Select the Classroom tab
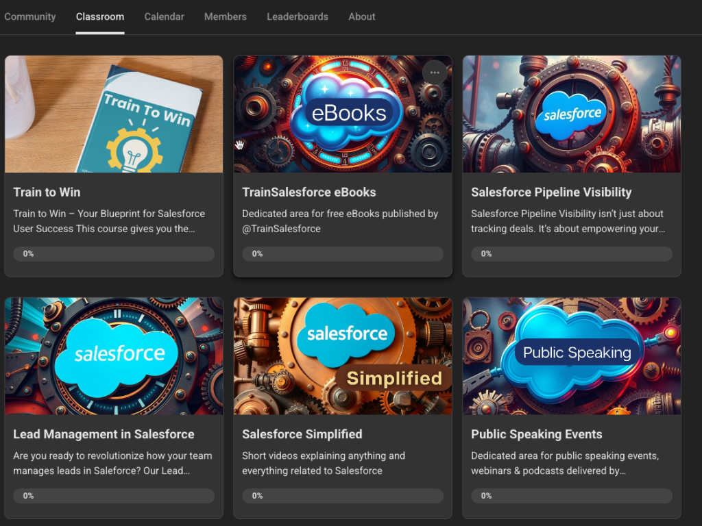 click(100, 16)
